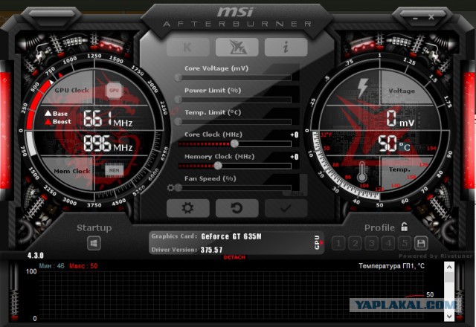
Task: Select profile slot 1
Action: (x=338, y=243)
